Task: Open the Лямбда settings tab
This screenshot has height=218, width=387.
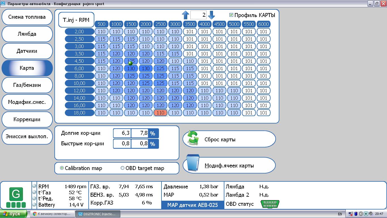Action: point(27,34)
